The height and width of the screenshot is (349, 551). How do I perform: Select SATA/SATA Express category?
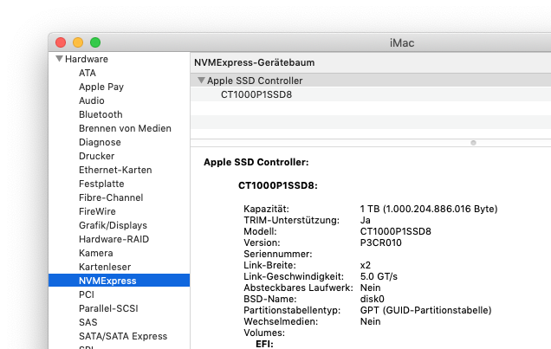[123, 336]
